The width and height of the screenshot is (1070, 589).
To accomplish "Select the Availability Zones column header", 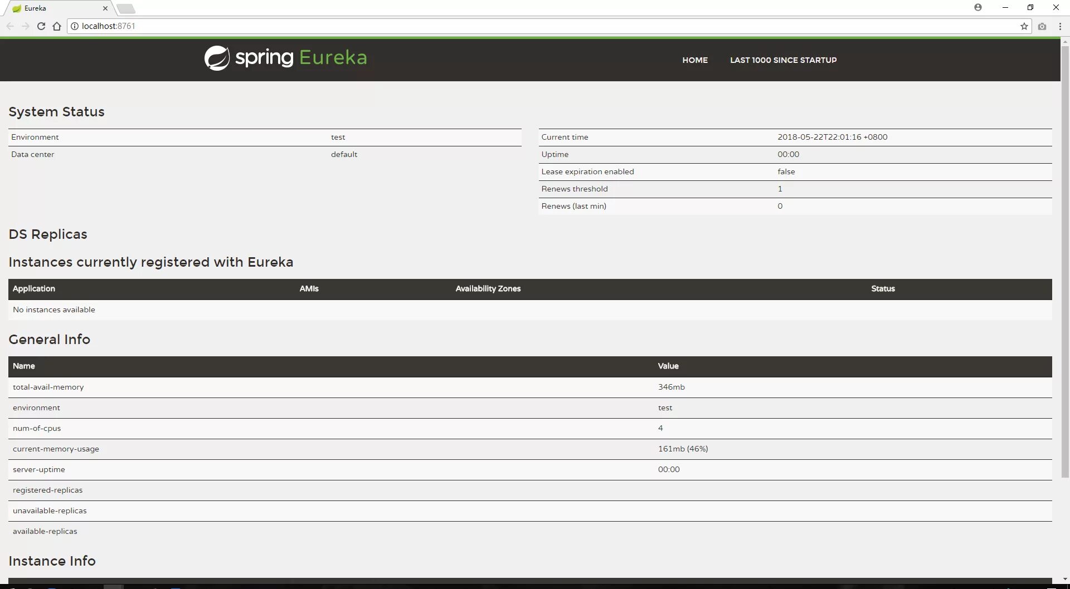I will (x=488, y=288).
